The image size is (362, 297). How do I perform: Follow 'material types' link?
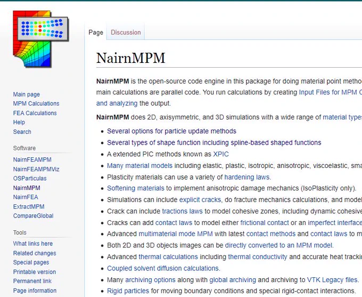coord(342,117)
